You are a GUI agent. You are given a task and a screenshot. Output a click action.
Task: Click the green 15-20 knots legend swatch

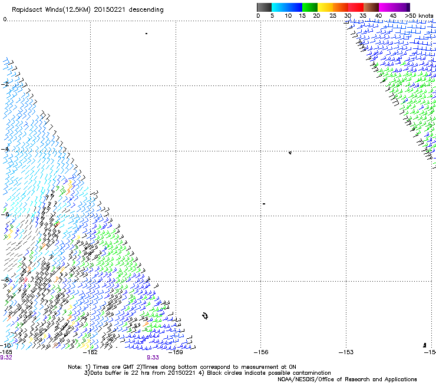pyautogui.click(x=310, y=7)
